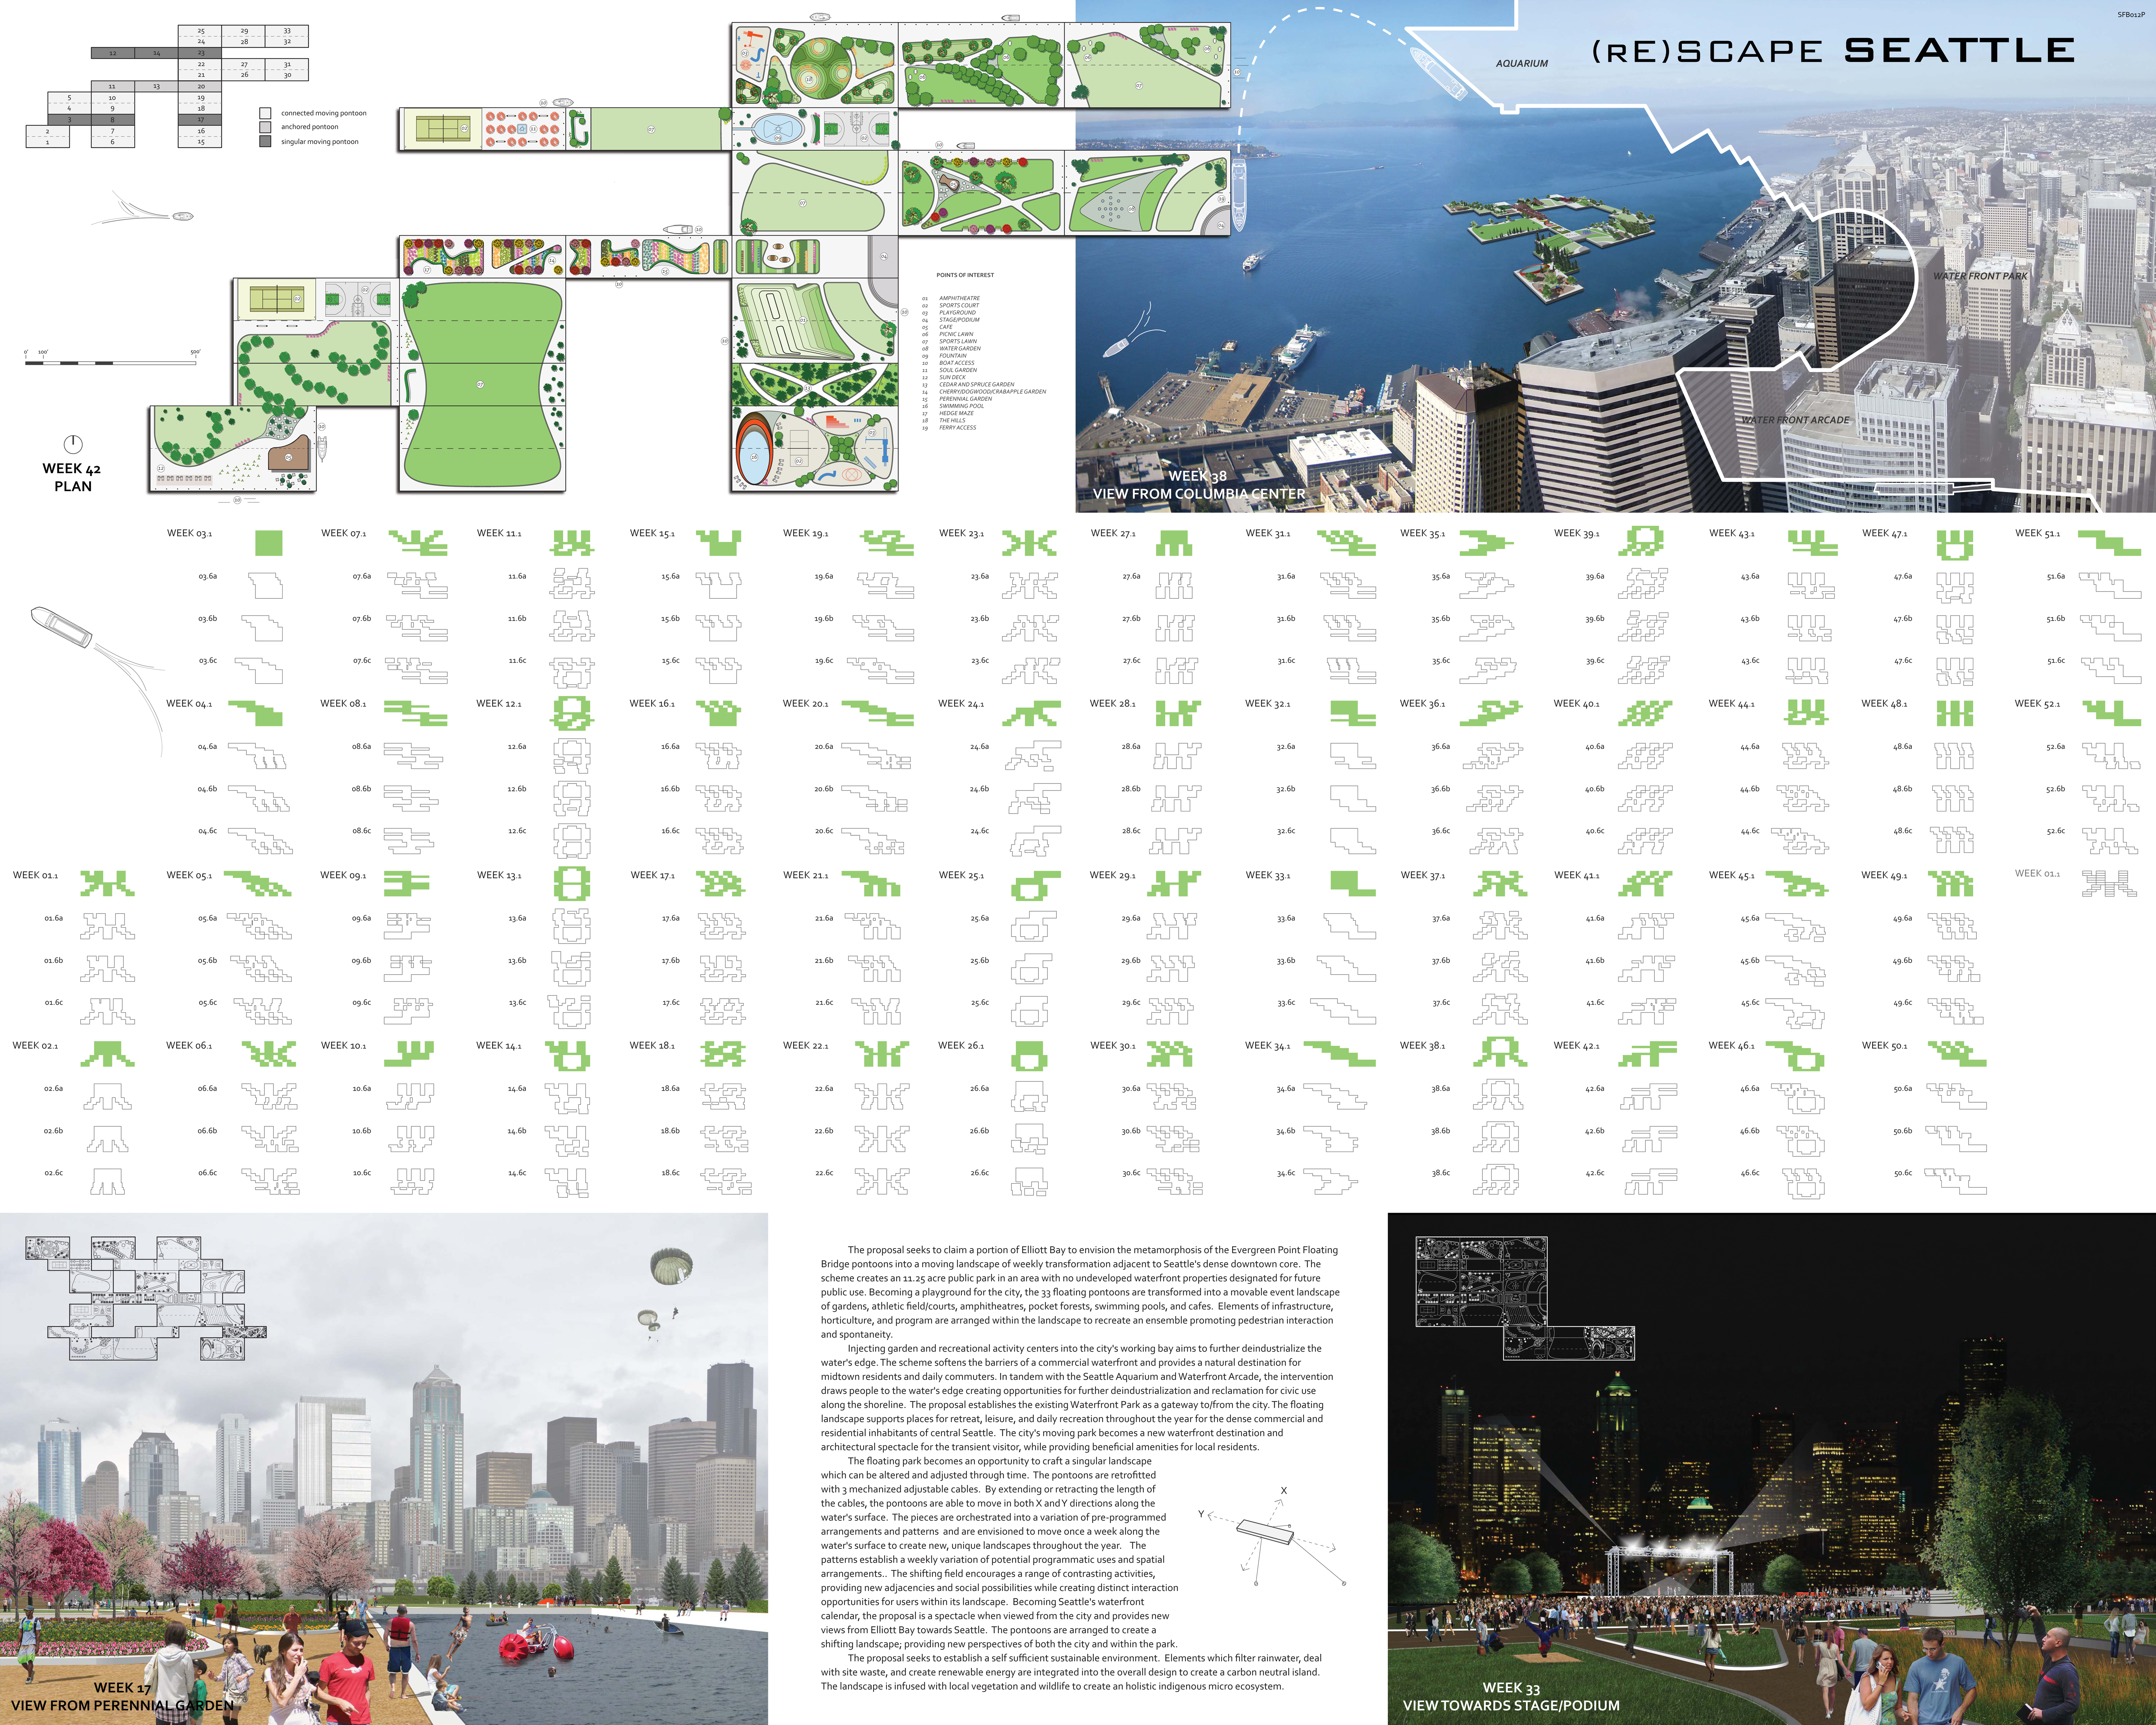This screenshot has height=1725, width=2156.
Task: Click the green WEEK 03.1 square diagram
Action: [269, 543]
